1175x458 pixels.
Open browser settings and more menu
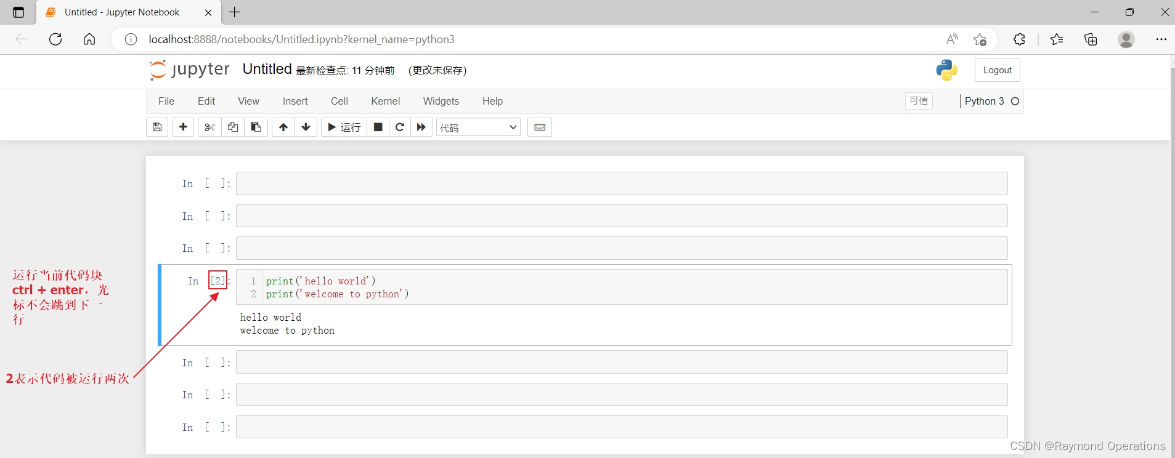pyautogui.click(x=1161, y=39)
